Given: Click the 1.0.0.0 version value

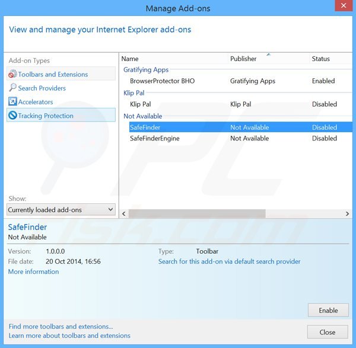Looking at the screenshot, I should click(55, 251).
